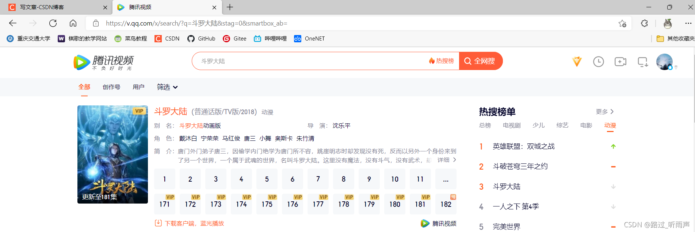Click the 全网搜 search button
This screenshot has height=232, width=695.
point(481,61)
